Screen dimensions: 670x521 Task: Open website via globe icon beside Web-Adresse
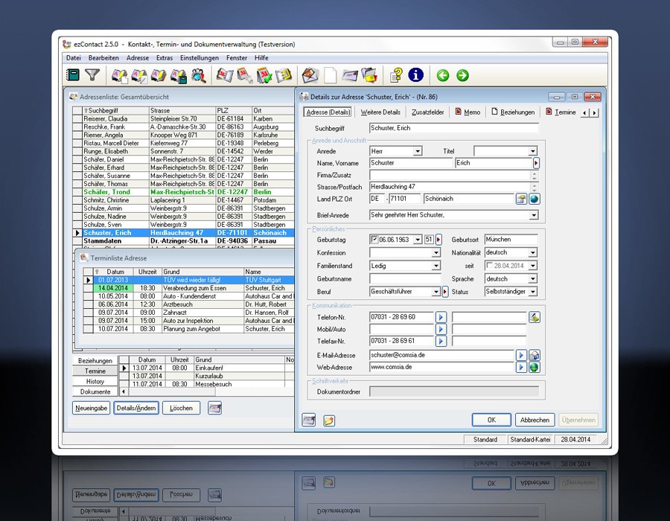(x=534, y=367)
